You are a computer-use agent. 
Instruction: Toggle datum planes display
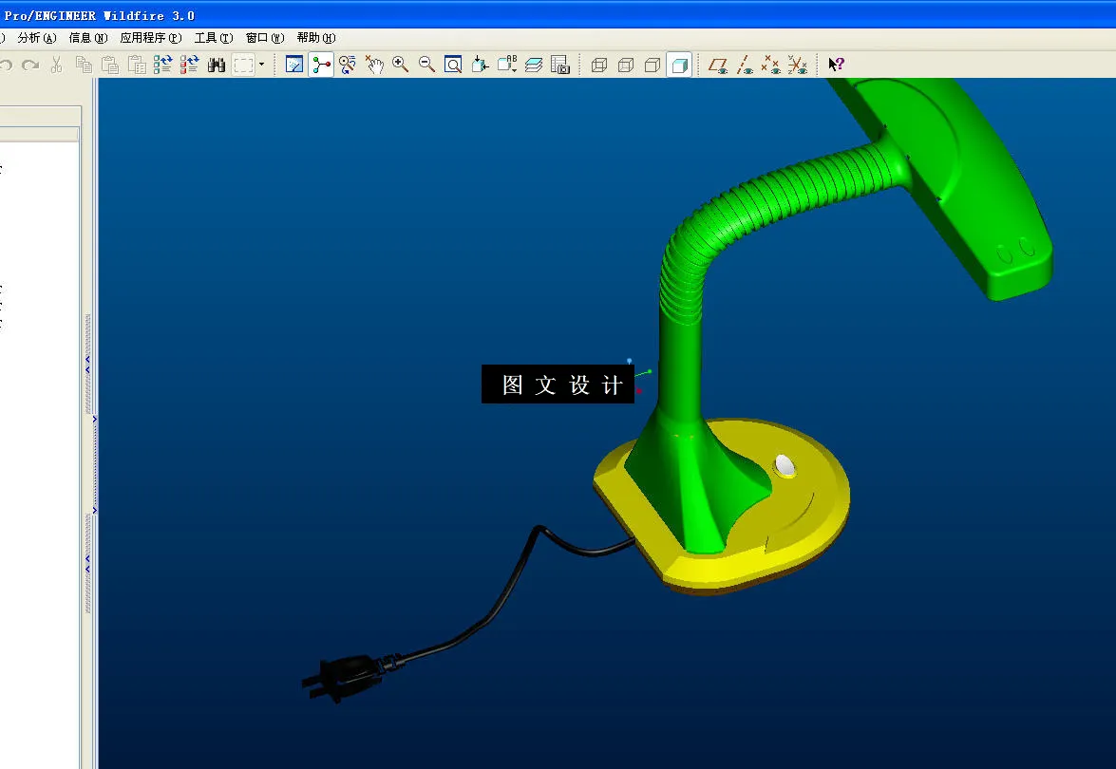coord(718,66)
